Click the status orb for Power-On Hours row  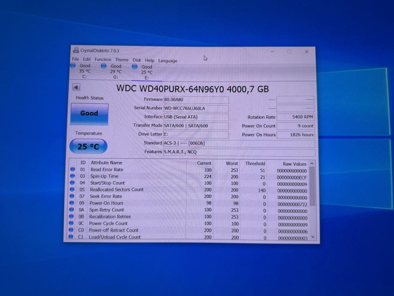pyautogui.click(x=72, y=202)
